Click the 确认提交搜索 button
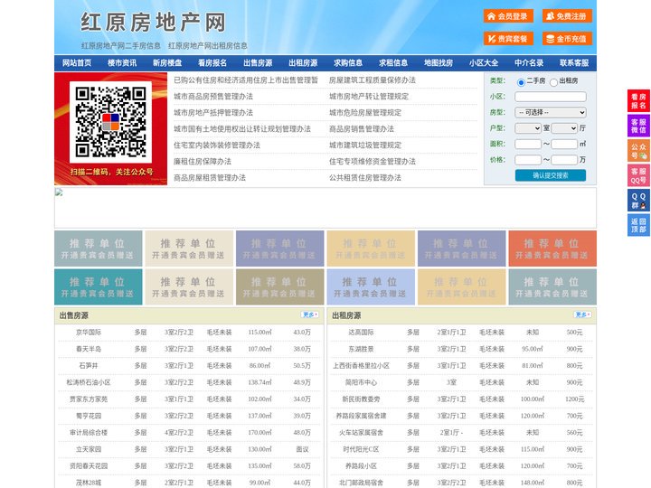651x488 pixels. click(551, 175)
